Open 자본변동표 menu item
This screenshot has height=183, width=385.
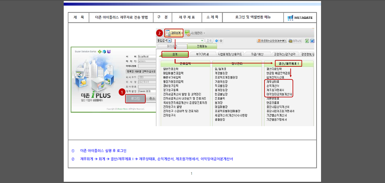click(x=273, y=98)
